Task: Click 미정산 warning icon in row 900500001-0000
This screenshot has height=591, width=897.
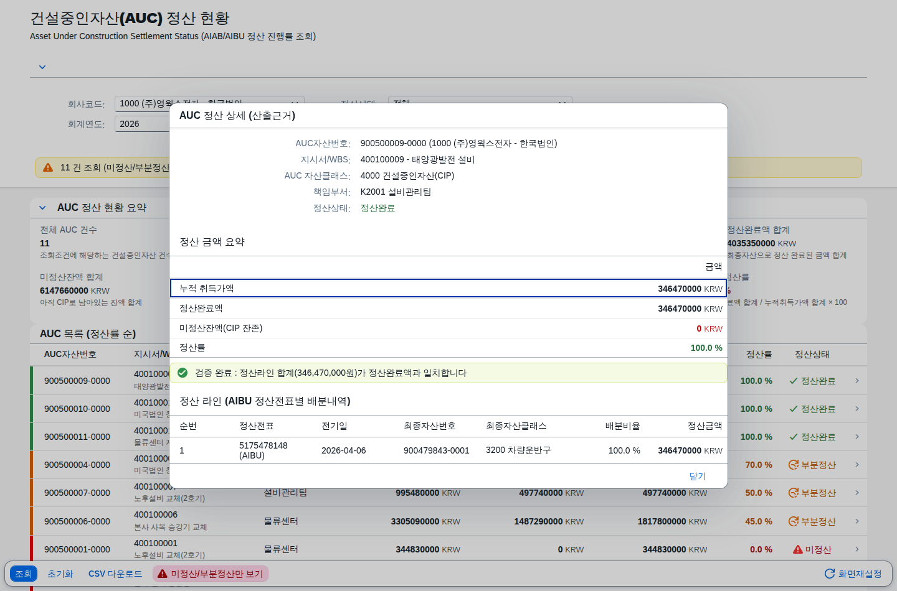Action: coord(798,549)
